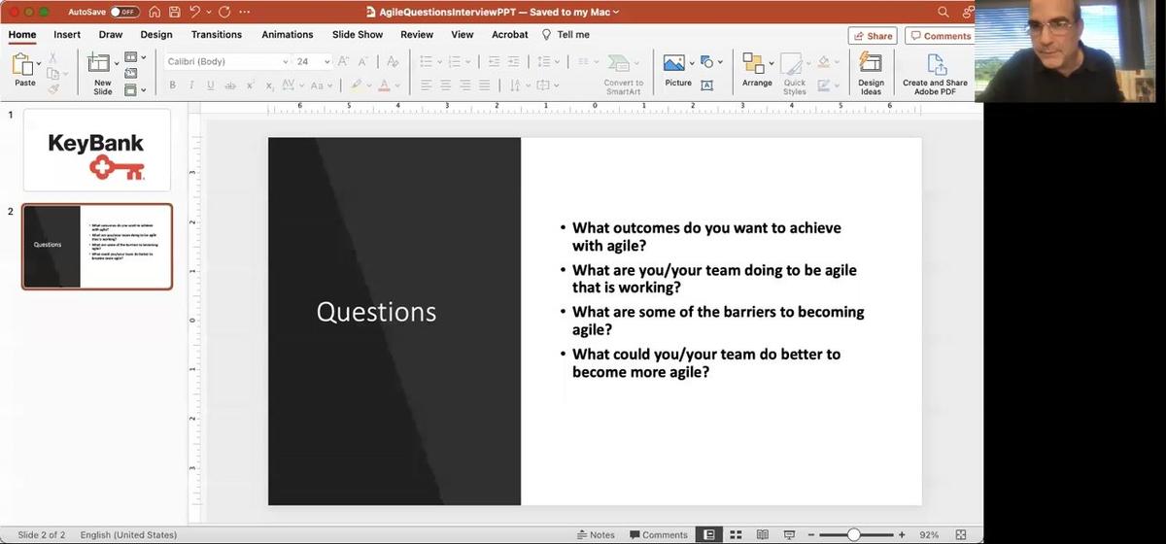Screen dimensions: 1166x544
Task: Open search with the magnifier icon
Action: click(x=943, y=12)
